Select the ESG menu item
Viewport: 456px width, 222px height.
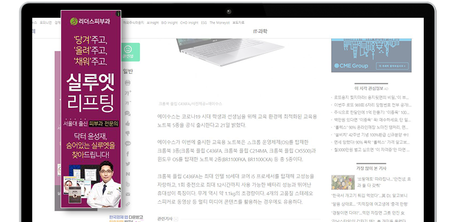pyautogui.click(x=204, y=23)
